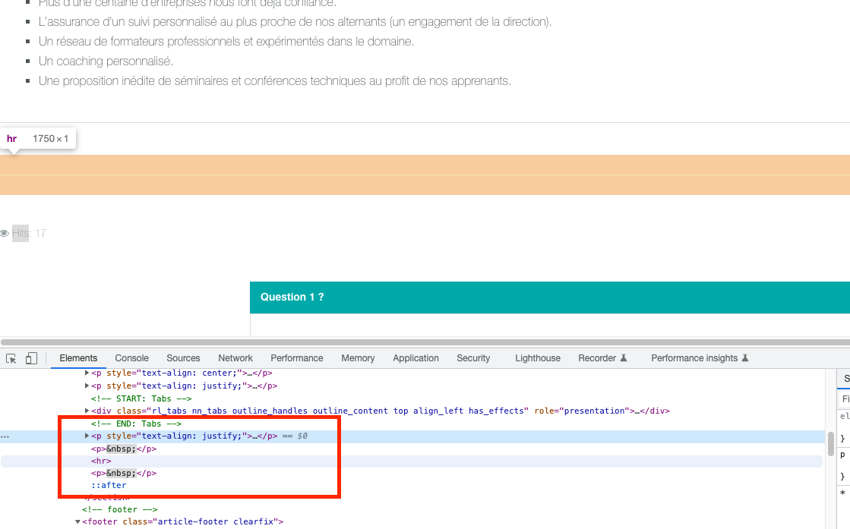This screenshot has width=850, height=529.
Task: Click the highlighted orange hr region
Action: point(425,175)
